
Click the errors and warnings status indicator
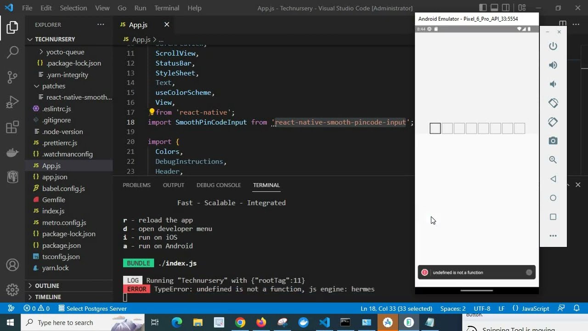point(36,308)
